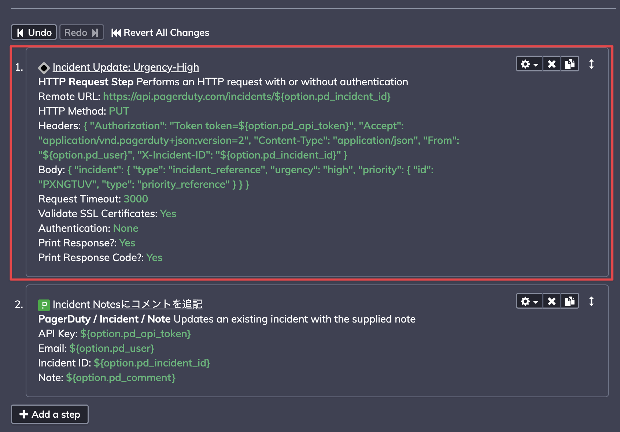
Task: Click the HTTP Method PUT value
Action: (119, 111)
